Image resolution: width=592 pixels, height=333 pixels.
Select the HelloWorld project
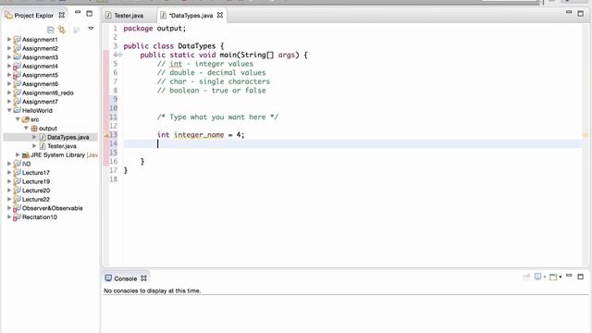(x=37, y=110)
